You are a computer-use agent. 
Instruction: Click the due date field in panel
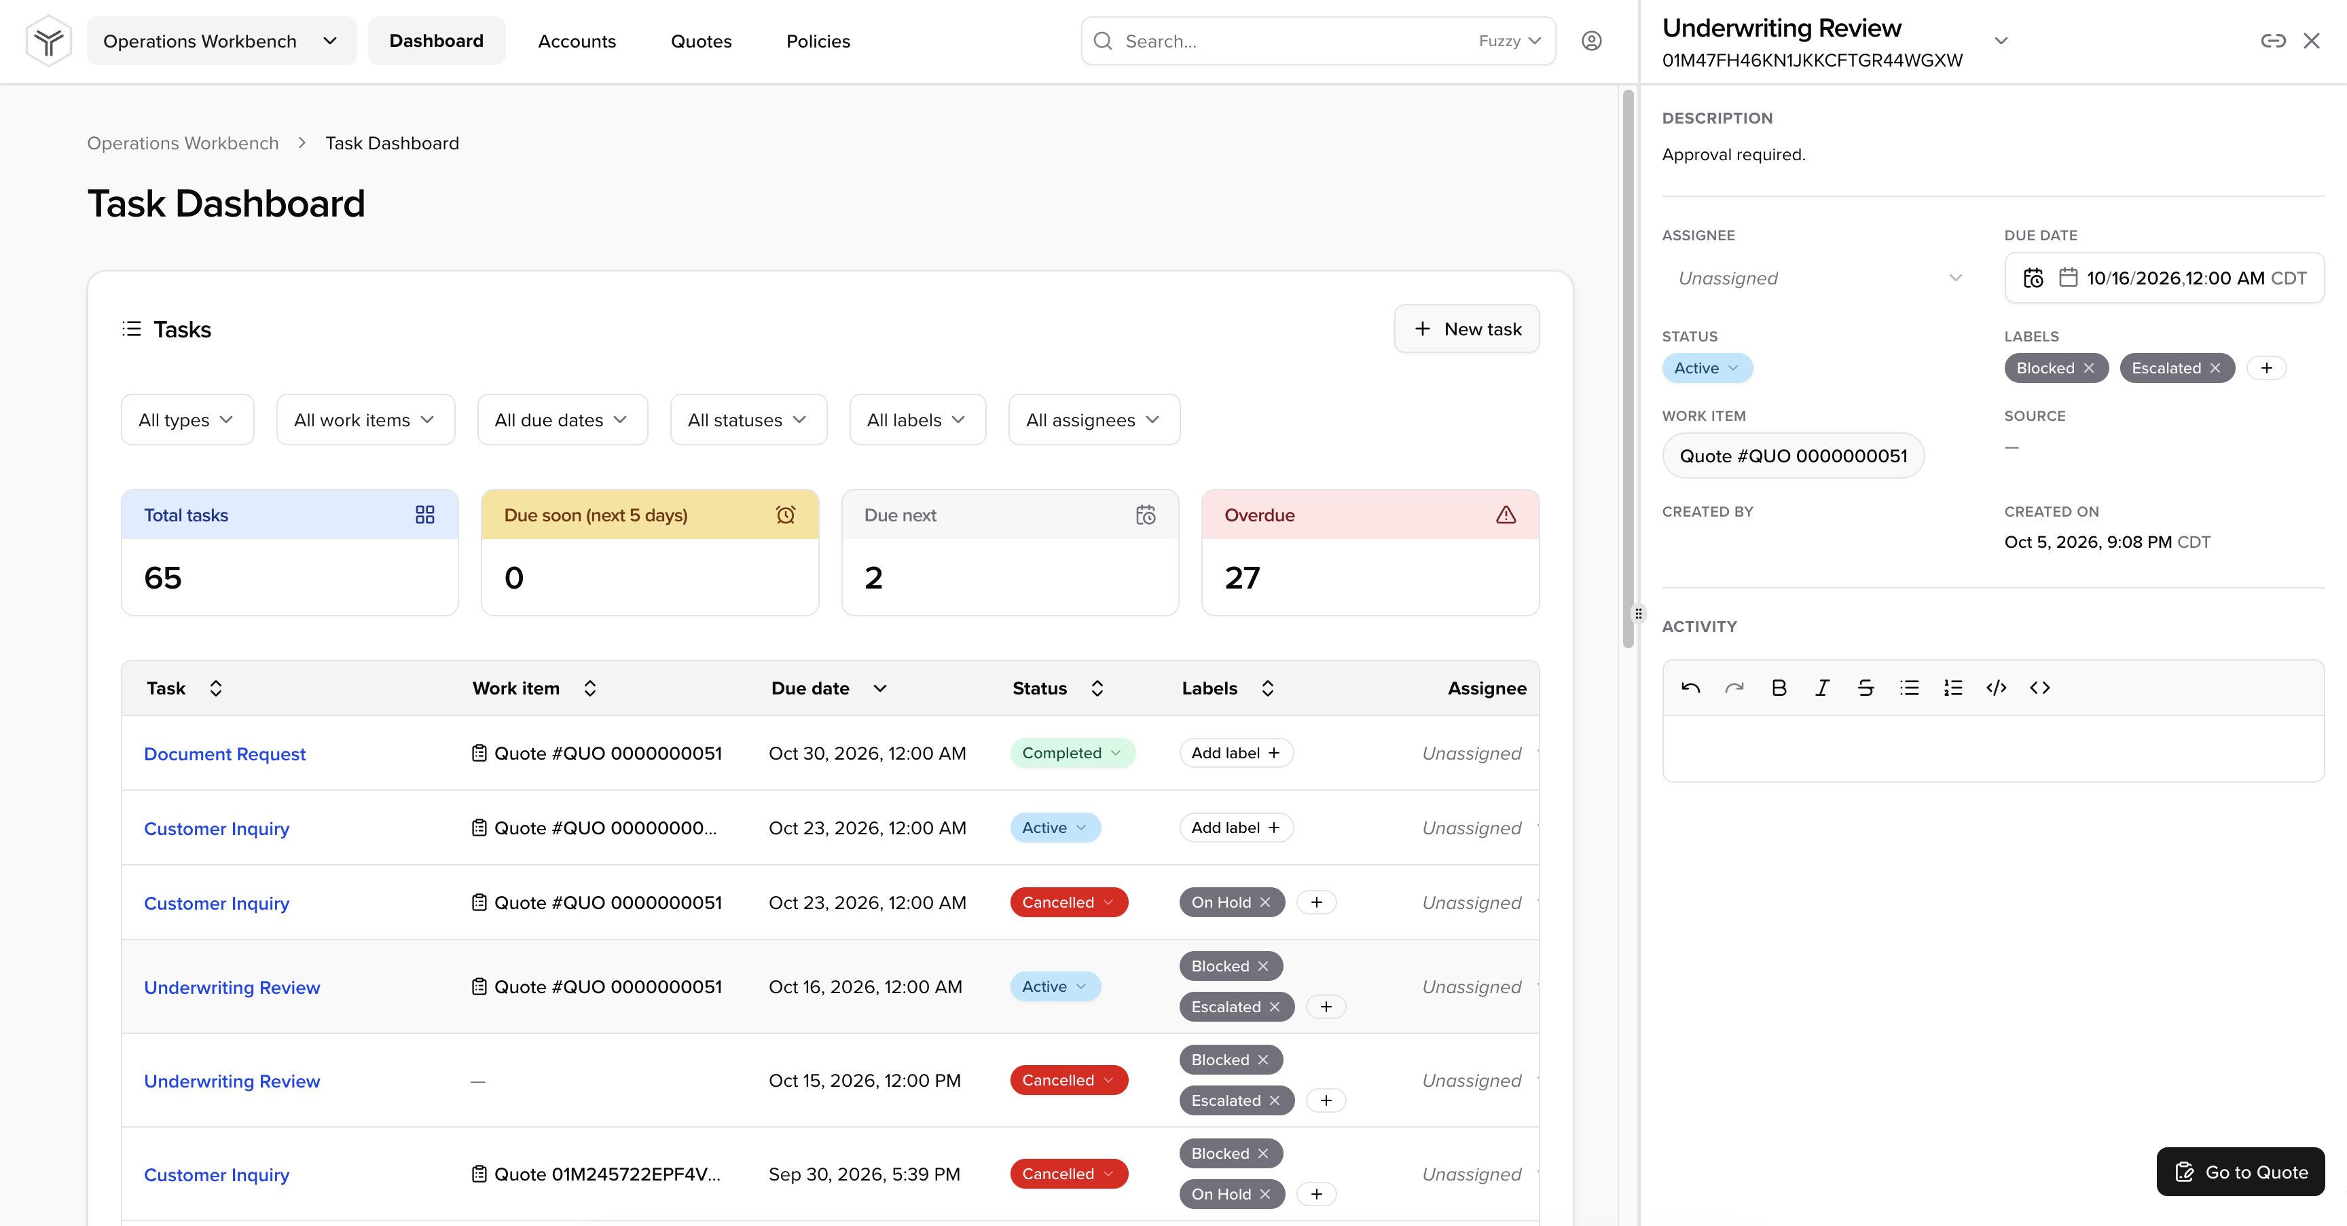tap(2164, 278)
